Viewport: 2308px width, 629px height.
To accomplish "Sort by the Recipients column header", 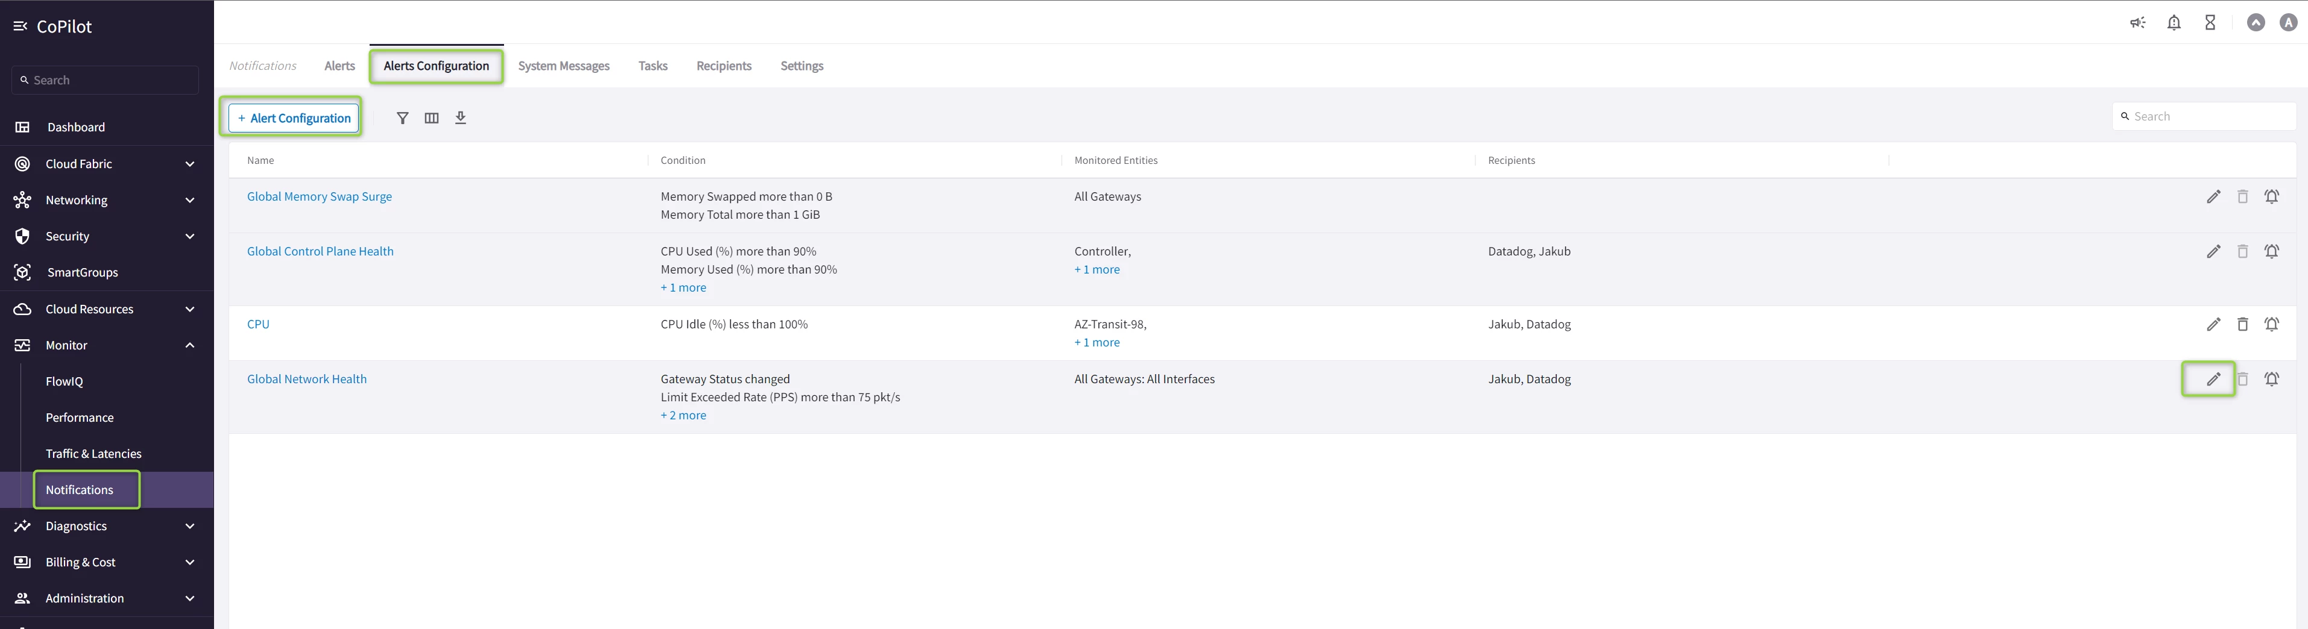I will 1512,160.
